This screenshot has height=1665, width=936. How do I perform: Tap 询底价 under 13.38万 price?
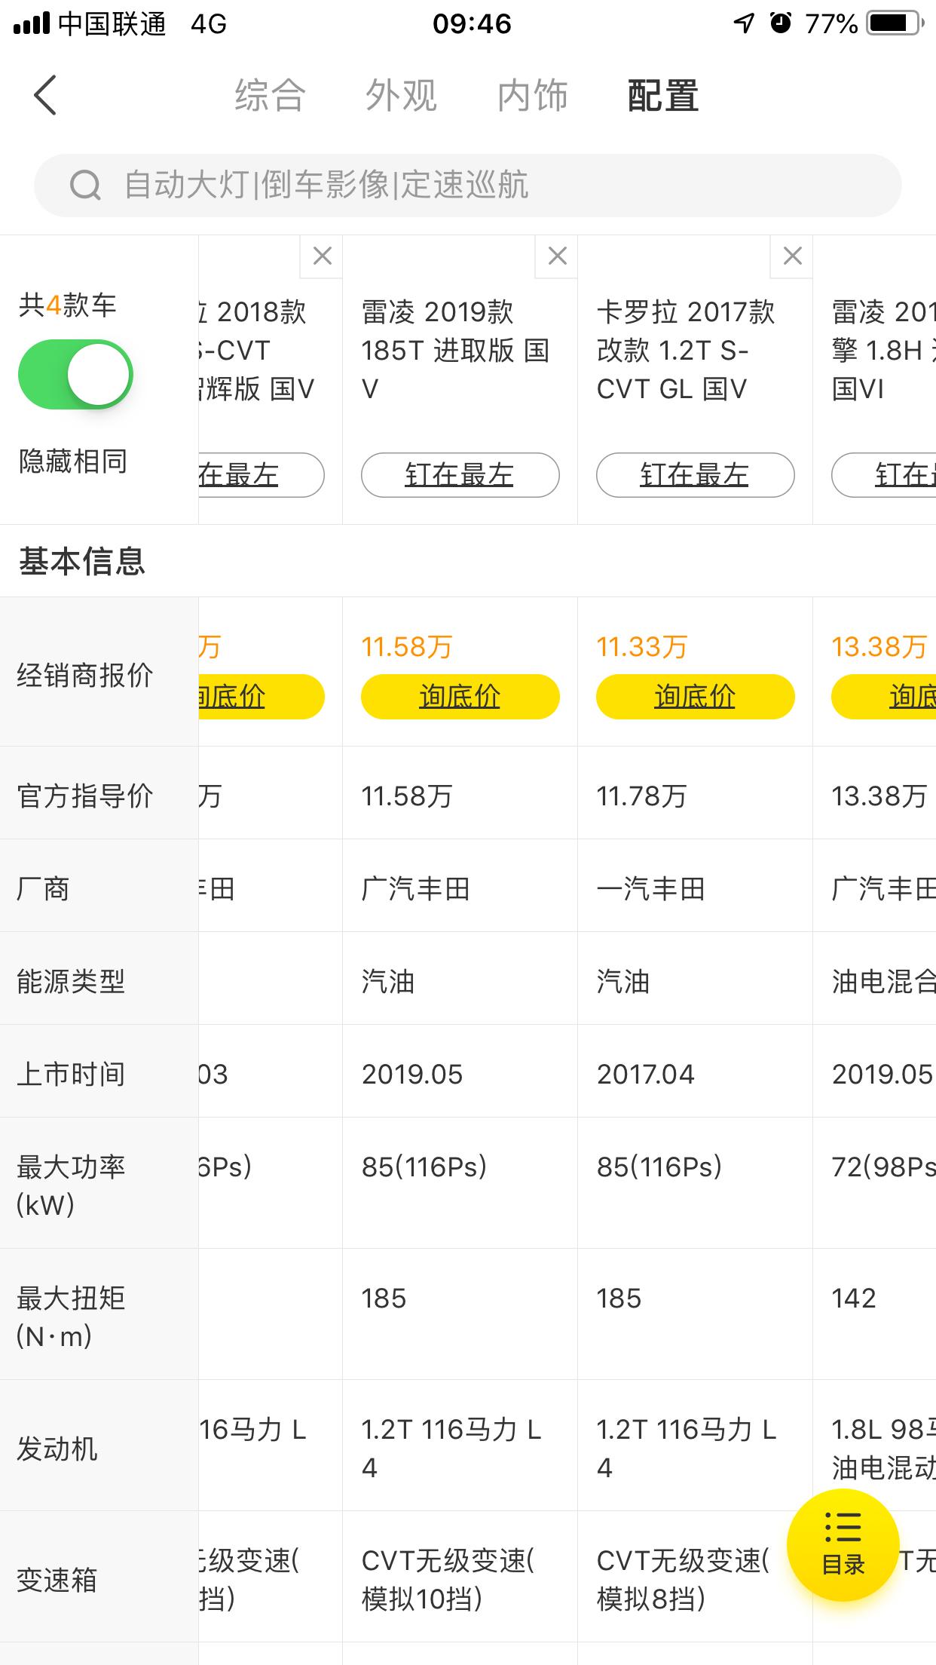point(883,696)
